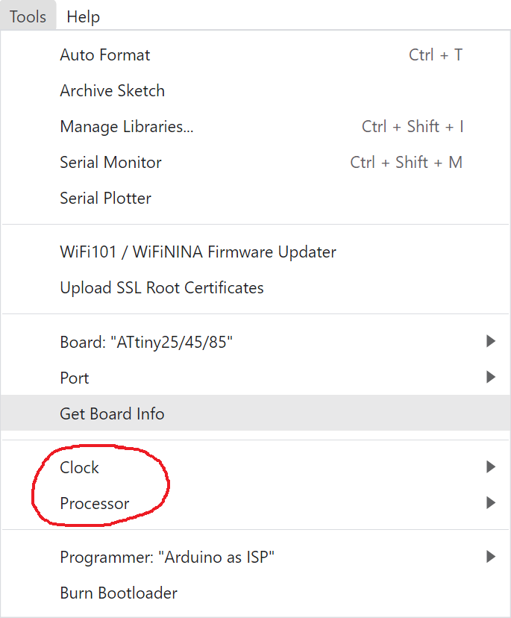Select Archive Sketch
The image size is (511, 618).
point(113,91)
